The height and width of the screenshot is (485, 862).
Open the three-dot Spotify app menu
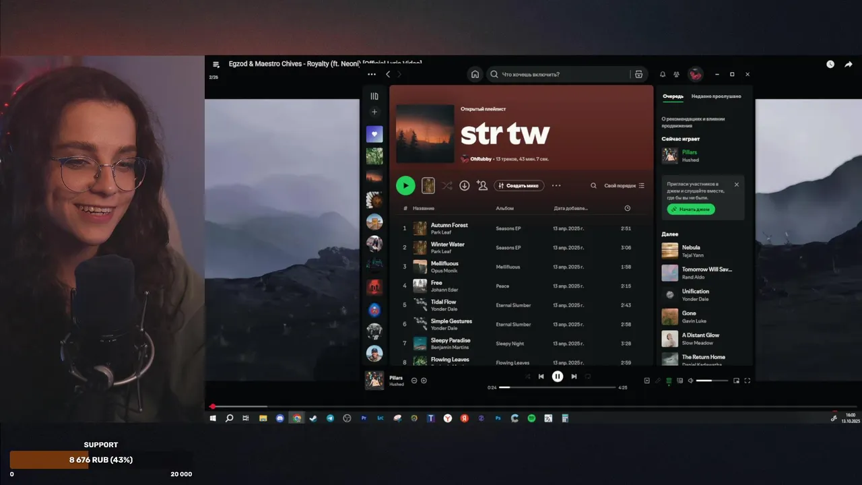pos(372,74)
